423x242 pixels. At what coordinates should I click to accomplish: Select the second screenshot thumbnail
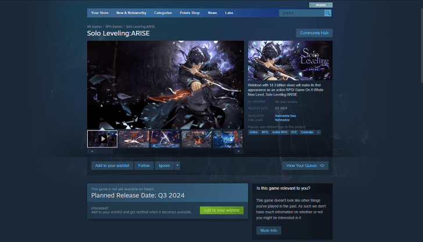[134, 139]
